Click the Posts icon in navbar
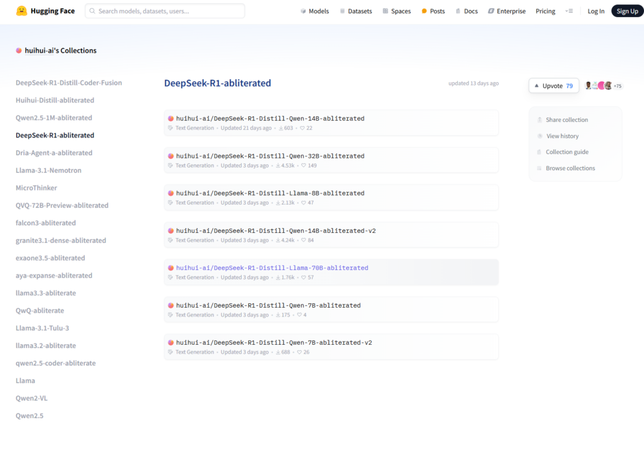Screen dimensions: 644x454 425,11
